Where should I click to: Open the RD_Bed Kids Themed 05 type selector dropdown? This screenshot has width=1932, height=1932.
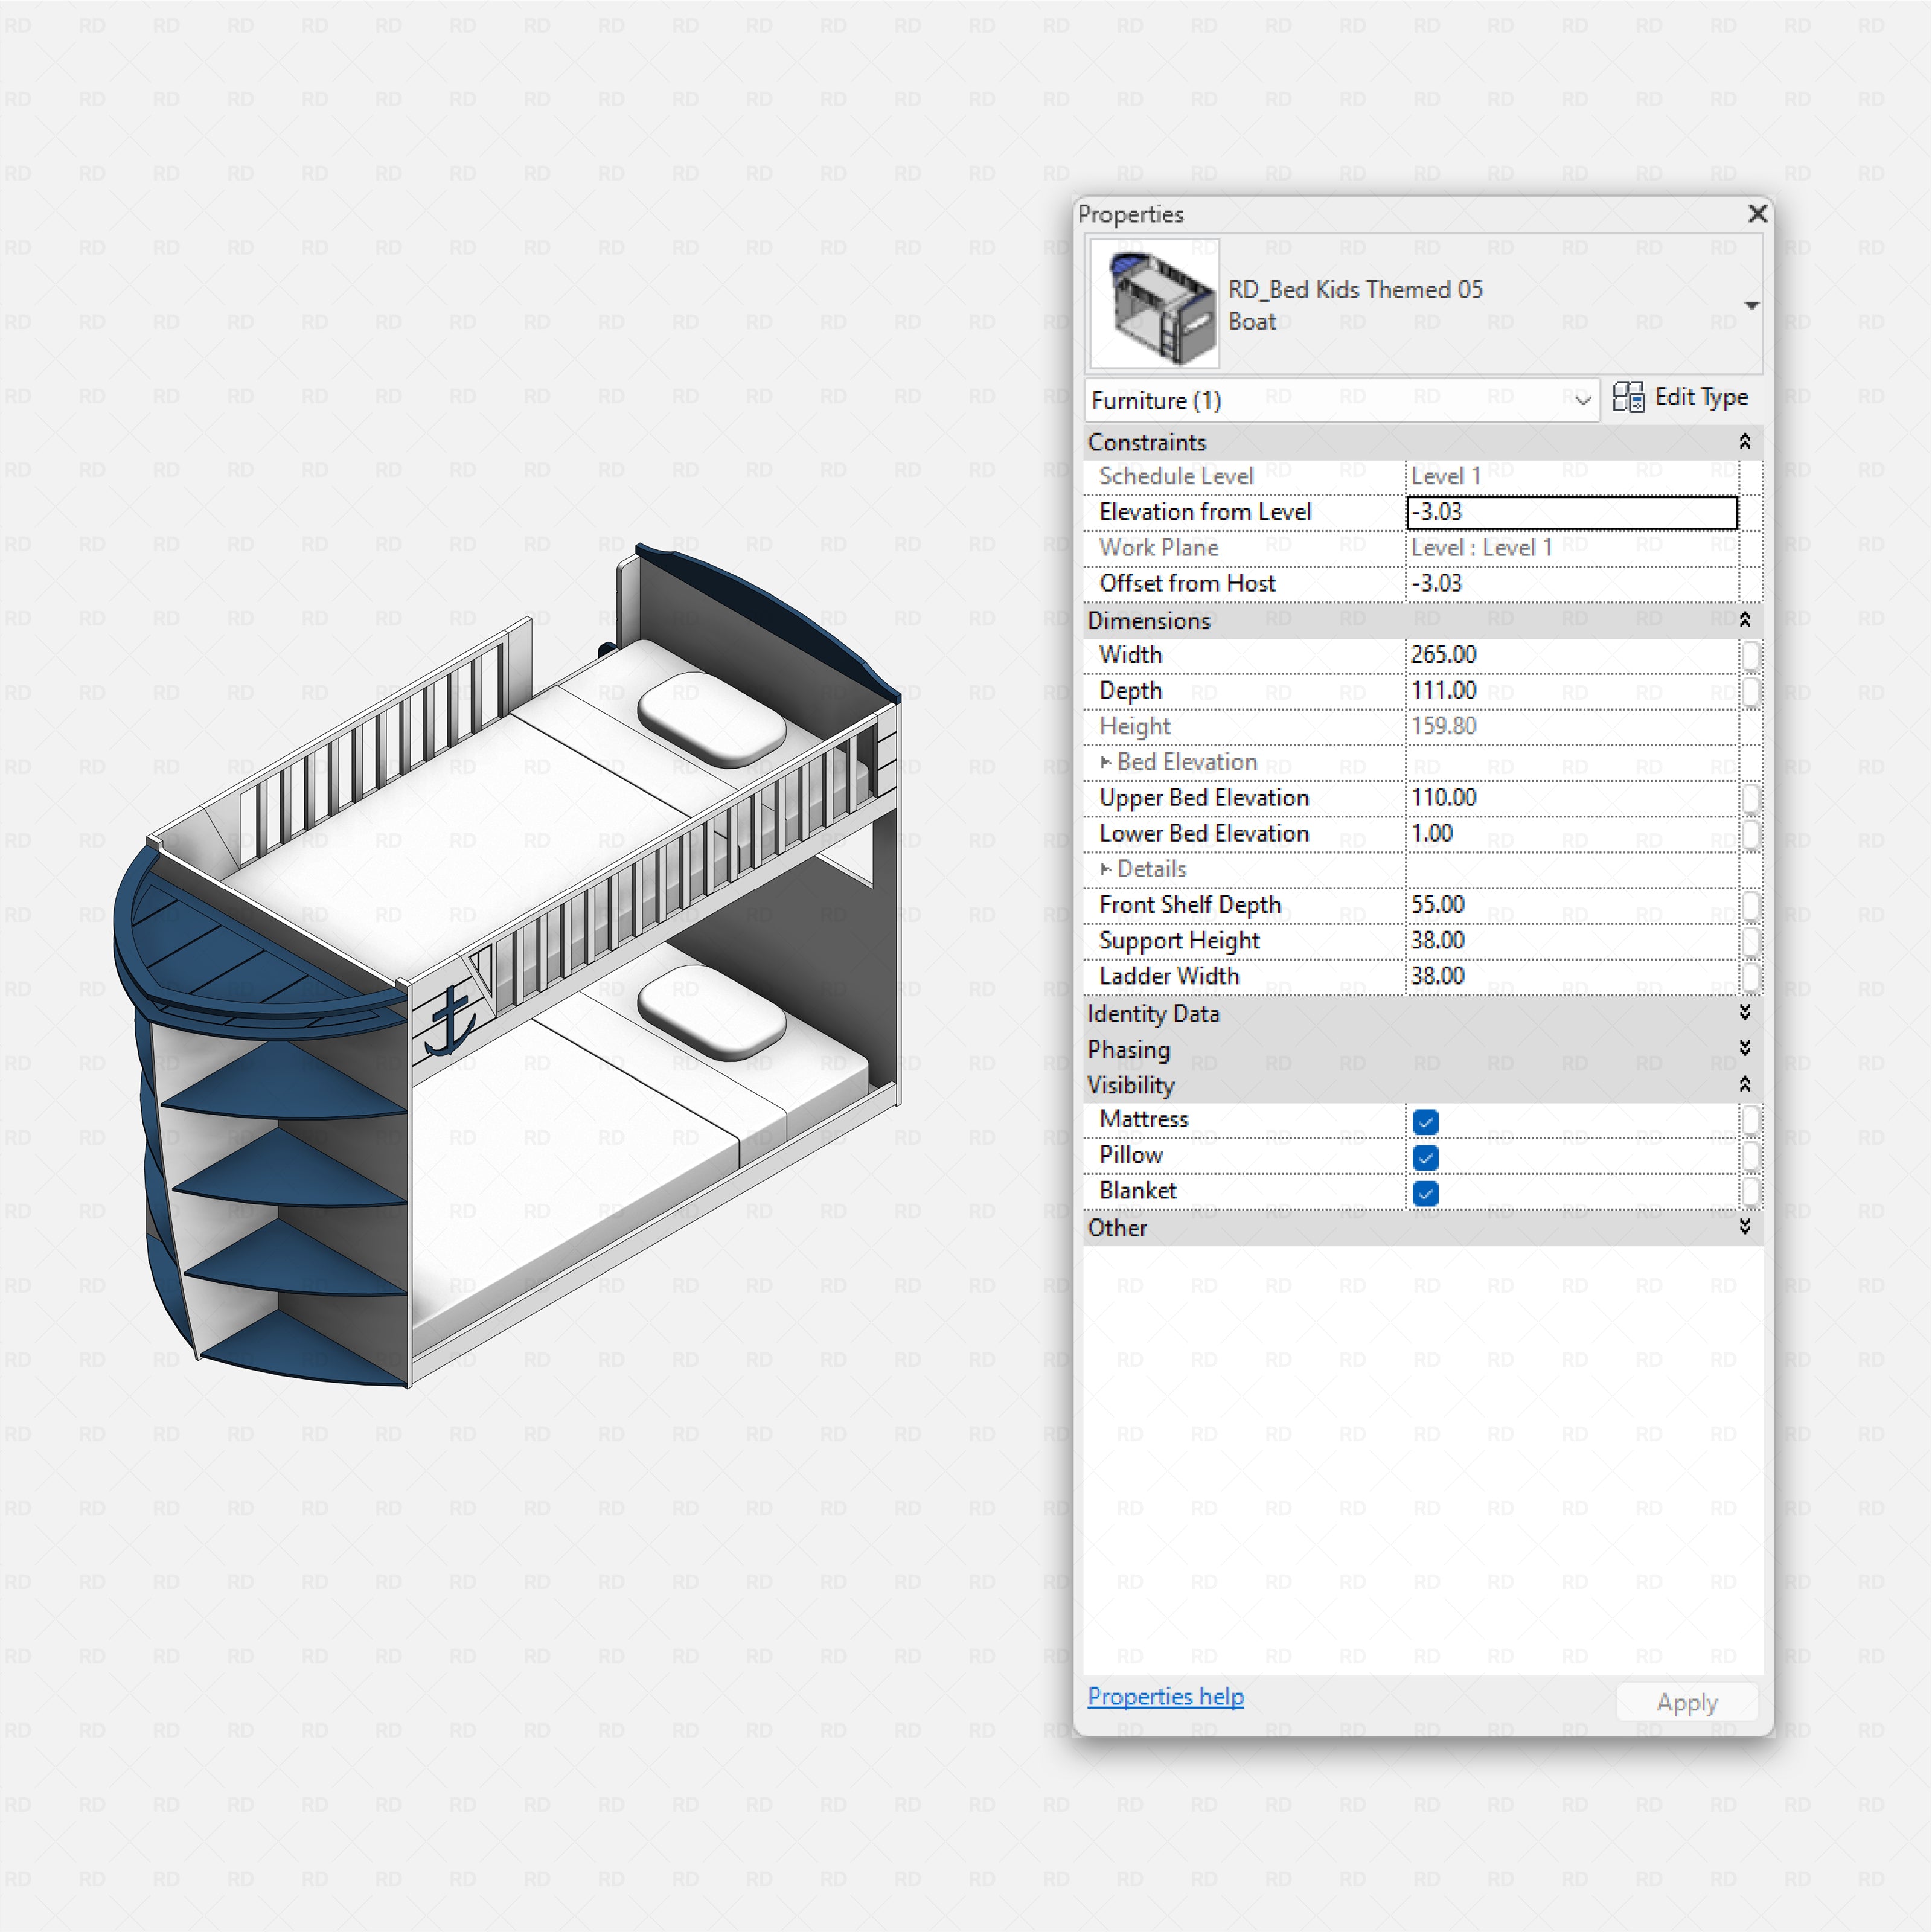click(1753, 305)
